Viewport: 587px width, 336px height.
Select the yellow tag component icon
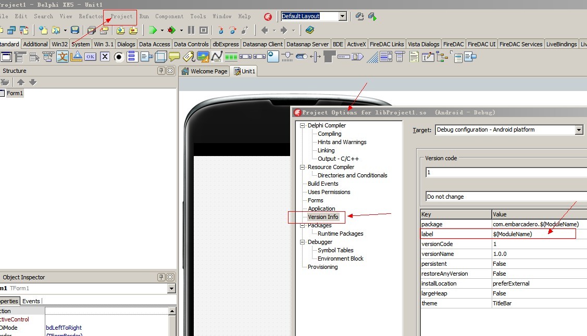(x=189, y=57)
